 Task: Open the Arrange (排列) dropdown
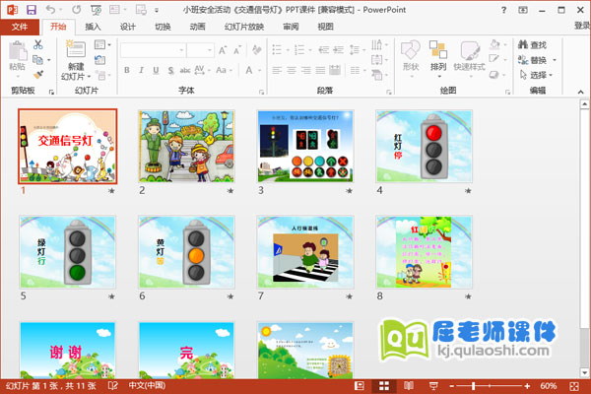point(438,59)
